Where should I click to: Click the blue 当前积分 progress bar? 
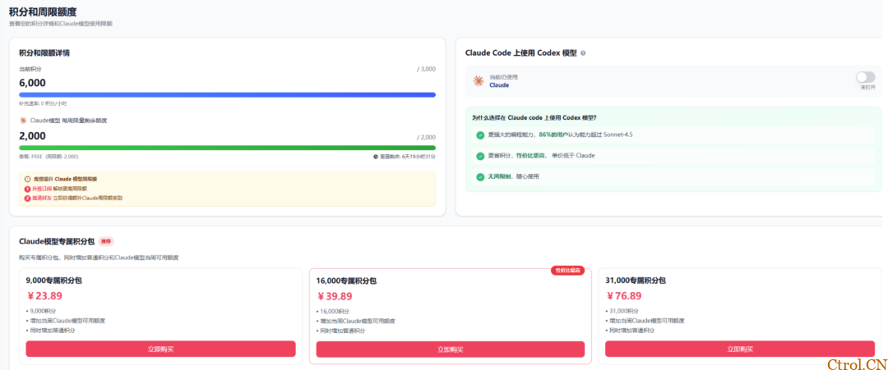(x=227, y=95)
